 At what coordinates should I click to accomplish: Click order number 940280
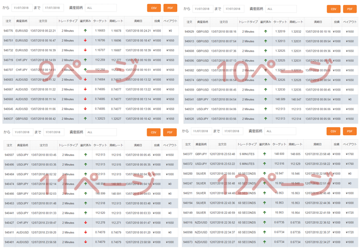(x=188, y=174)
